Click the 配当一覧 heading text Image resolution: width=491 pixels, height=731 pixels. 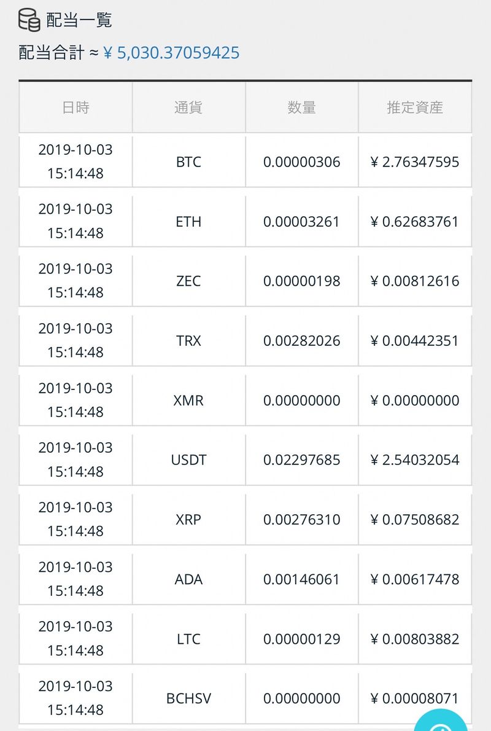79,20
